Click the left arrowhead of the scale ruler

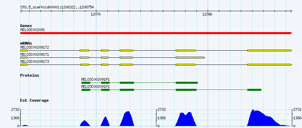coord(21,11)
